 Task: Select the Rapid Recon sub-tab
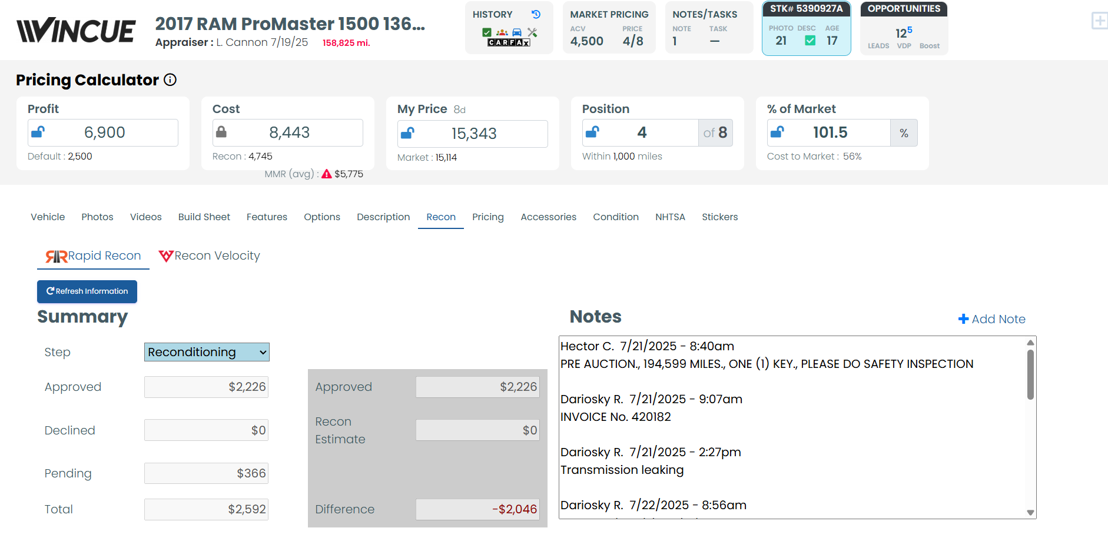pyautogui.click(x=93, y=256)
